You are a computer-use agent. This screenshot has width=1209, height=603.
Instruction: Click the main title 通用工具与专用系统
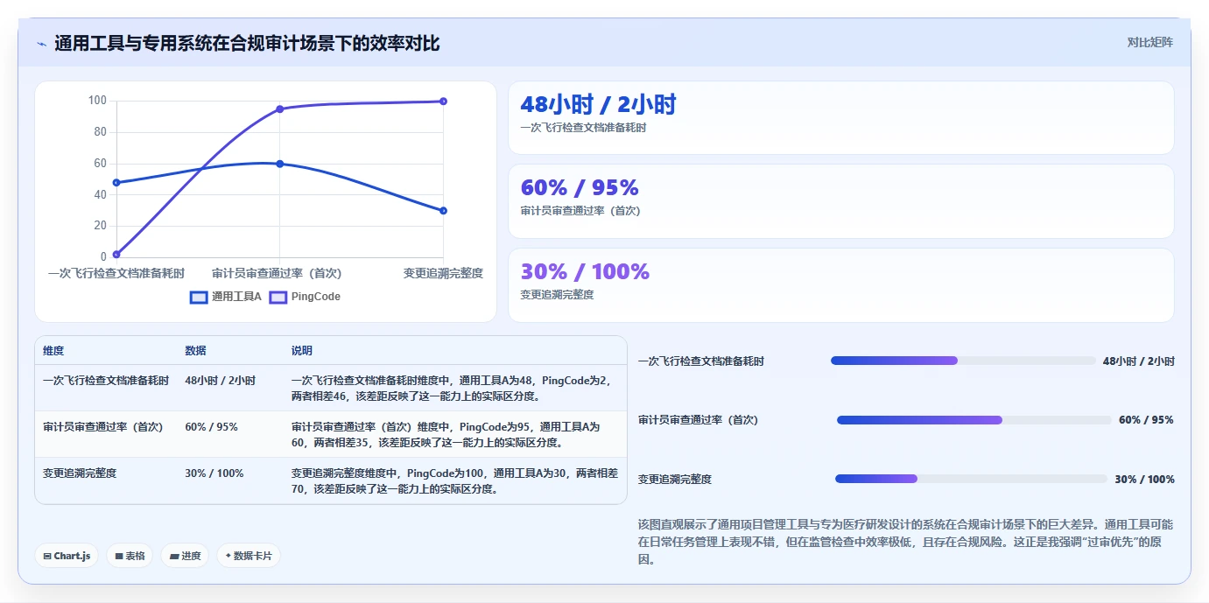coord(247,43)
